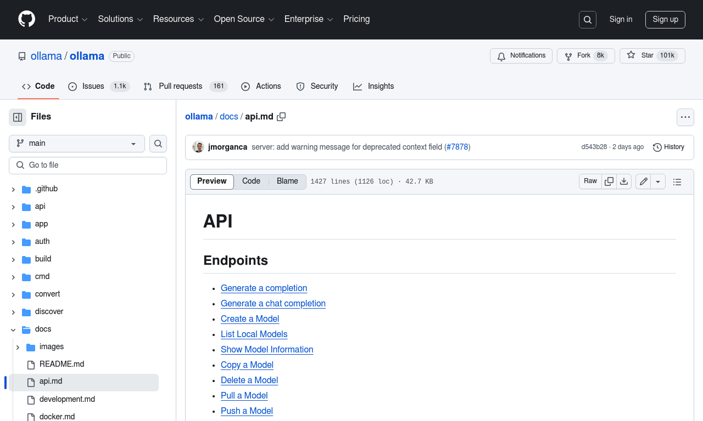
Task: Open the Create a Model link
Action: [x=250, y=319]
